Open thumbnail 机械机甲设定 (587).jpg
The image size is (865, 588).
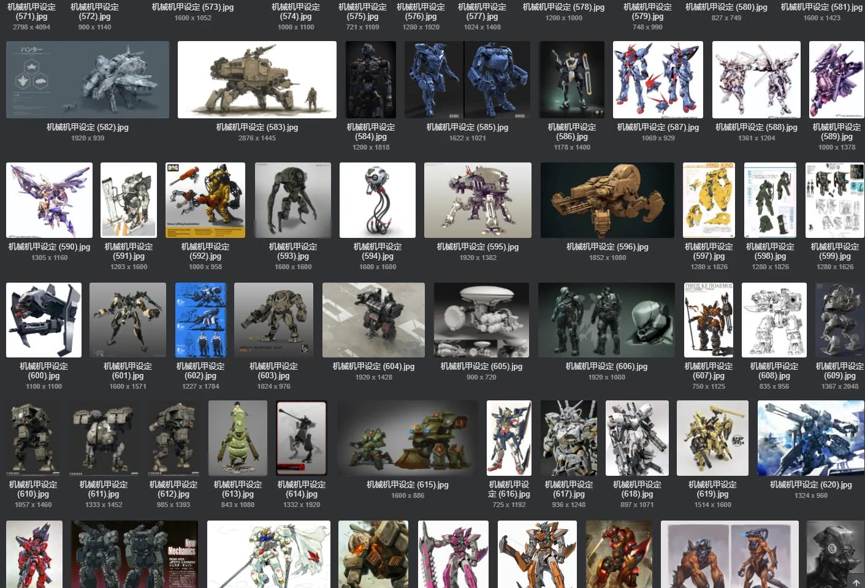(658, 80)
